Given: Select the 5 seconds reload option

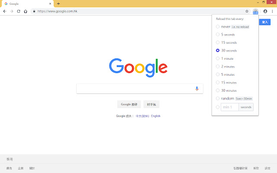Looking at the screenshot, I should [218, 35].
